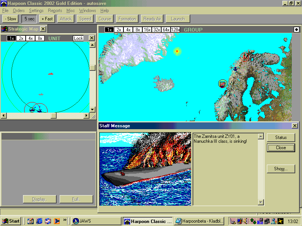Set group map zoom to 128x
Image resolution: width=302 pixels, height=226 pixels.
click(175, 30)
